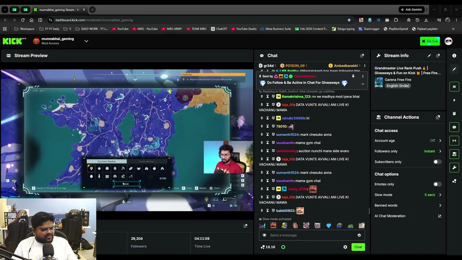The height and width of the screenshot is (260, 462).
Task: Toggle Emotes only chat switch
Action: [437, 184]
